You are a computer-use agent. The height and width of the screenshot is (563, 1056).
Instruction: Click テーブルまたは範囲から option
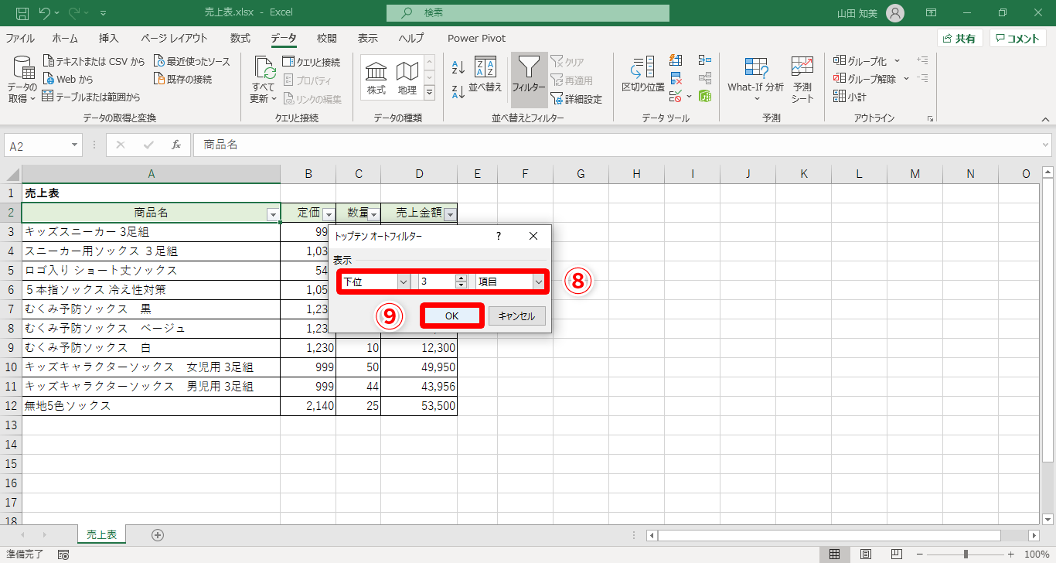click(91, 97)
